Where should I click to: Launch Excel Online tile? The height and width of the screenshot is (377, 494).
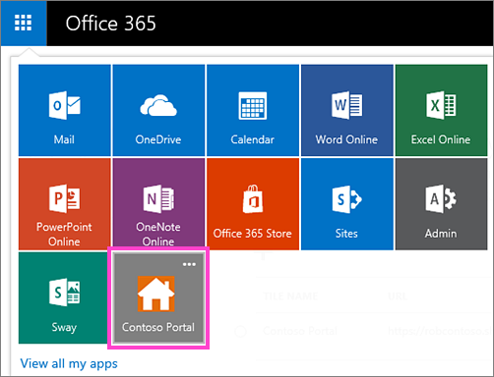(x=441, y=110)
